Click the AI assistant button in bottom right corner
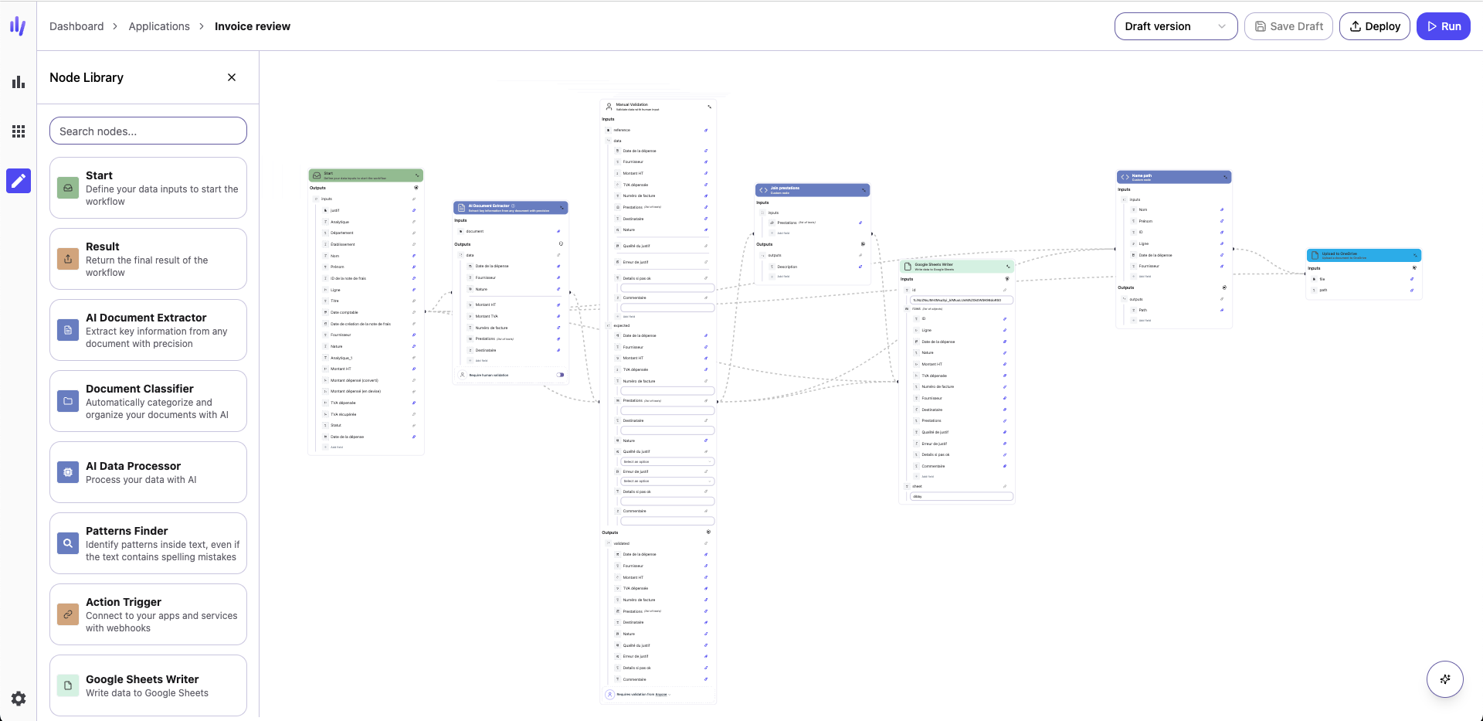This screenshot has height=721, width=1483. click(1446, 679)
